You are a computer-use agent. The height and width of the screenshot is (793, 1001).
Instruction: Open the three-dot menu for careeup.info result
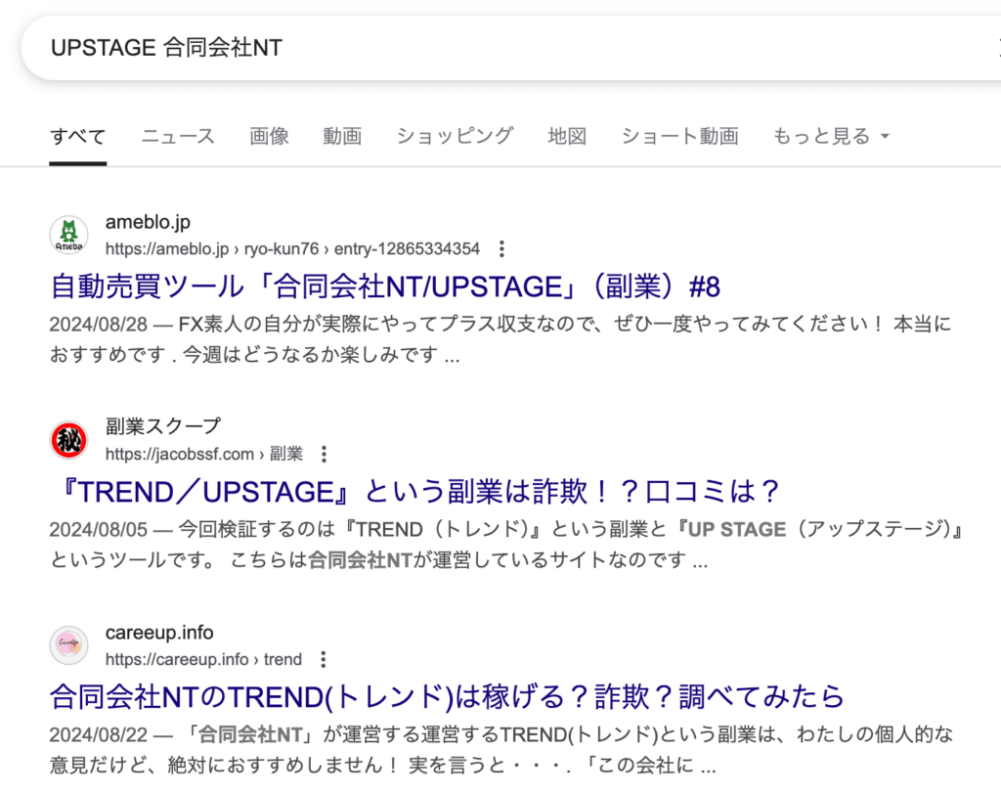324,660
